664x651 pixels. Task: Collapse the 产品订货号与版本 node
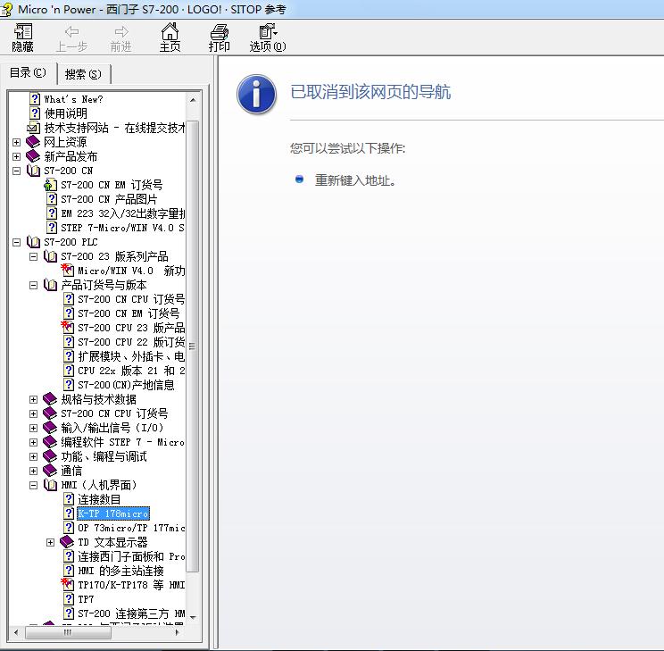[33, 285]
